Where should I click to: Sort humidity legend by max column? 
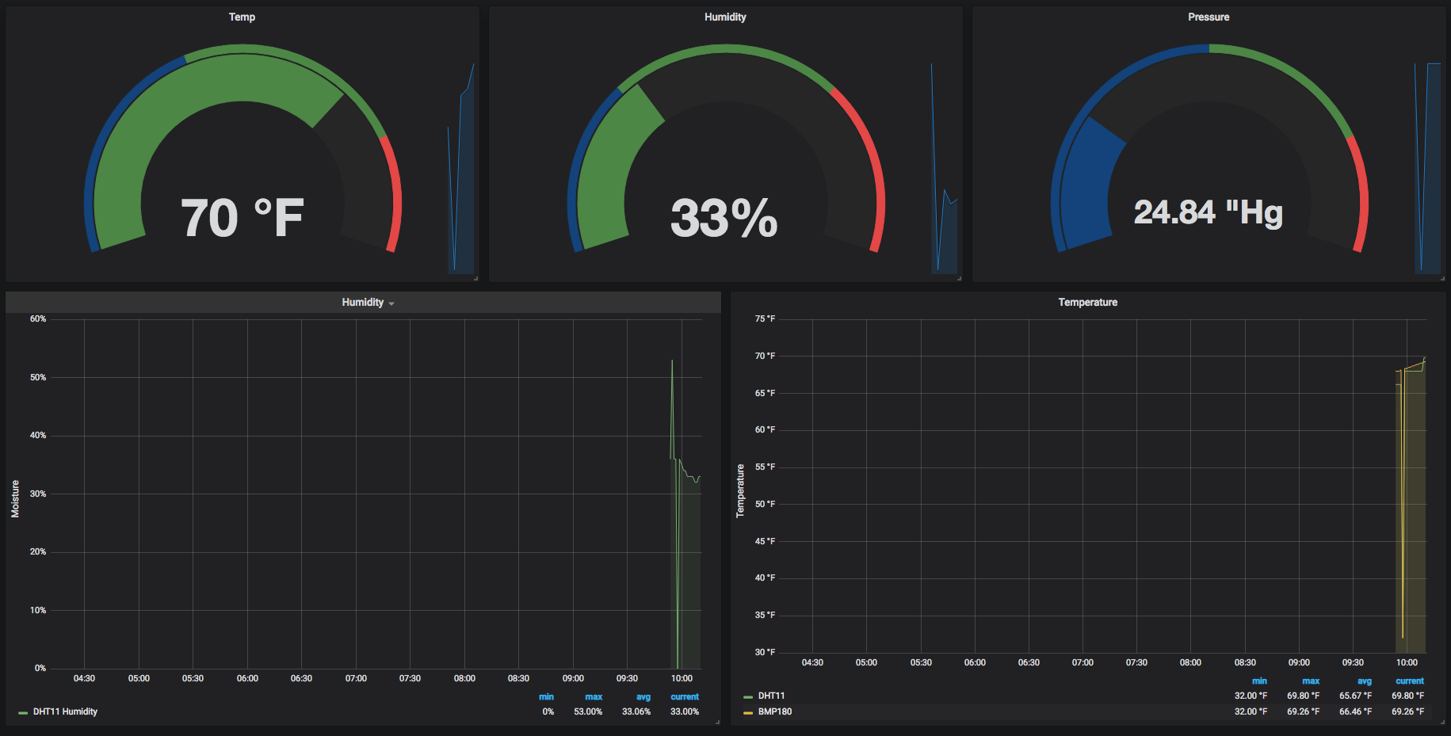594,697
